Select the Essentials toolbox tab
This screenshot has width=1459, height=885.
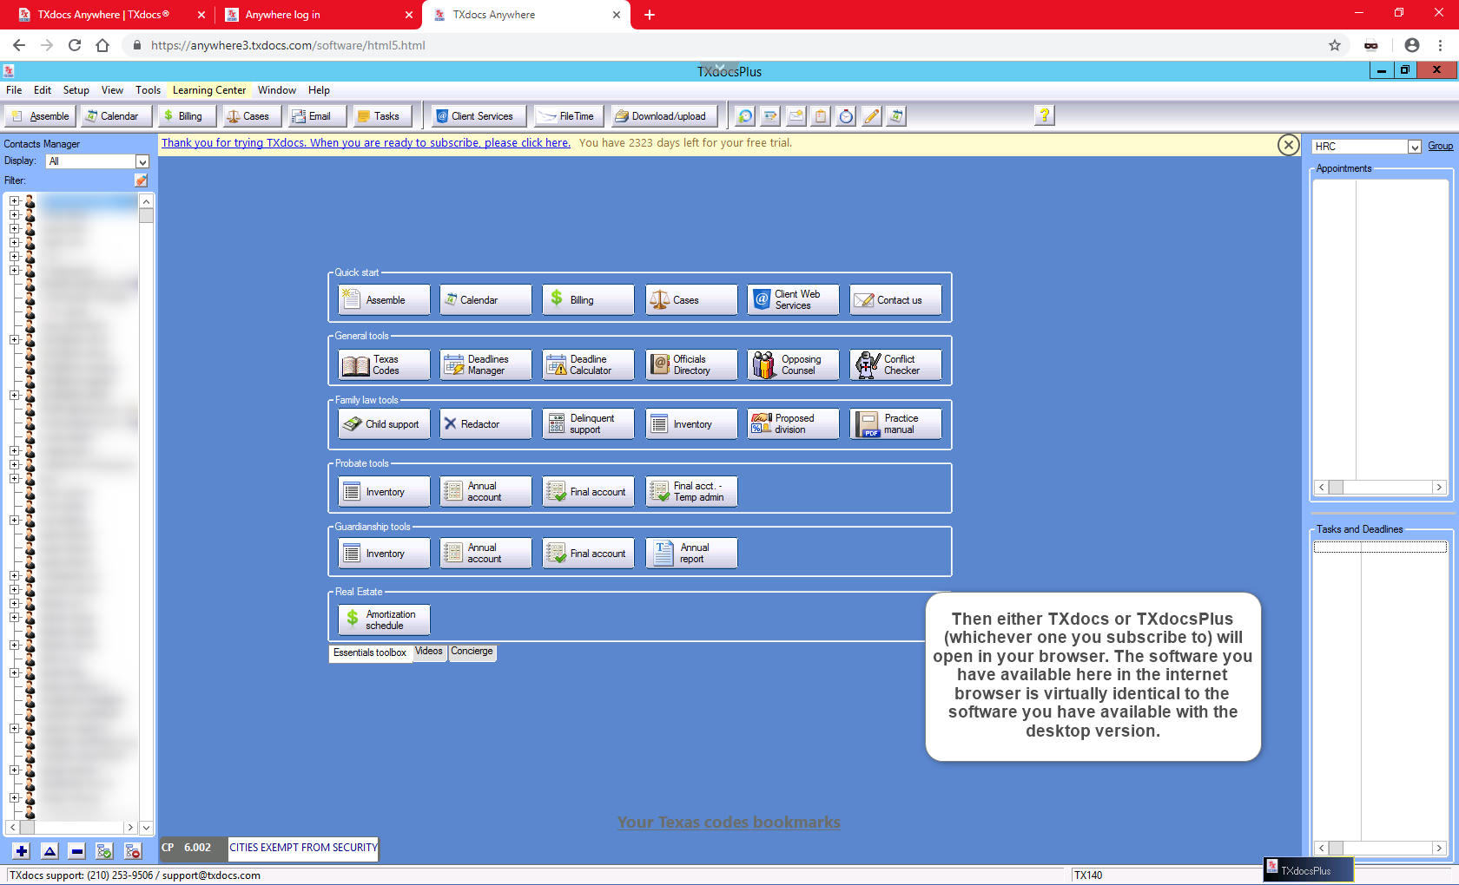[x=370, y=652]
